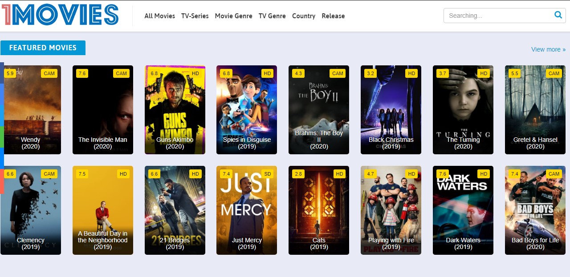Open the Just Mercy movie poster

[247, 210]
